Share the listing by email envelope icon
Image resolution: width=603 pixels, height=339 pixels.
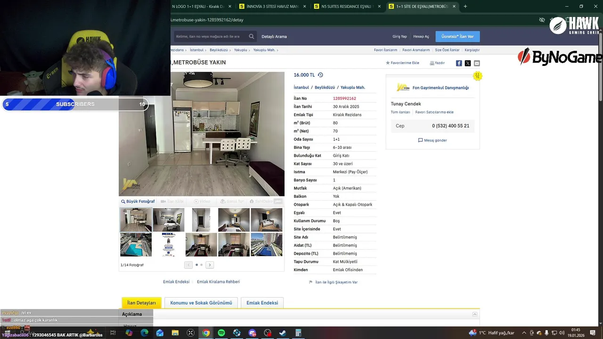pyautogui.click(x=477, y=63)
